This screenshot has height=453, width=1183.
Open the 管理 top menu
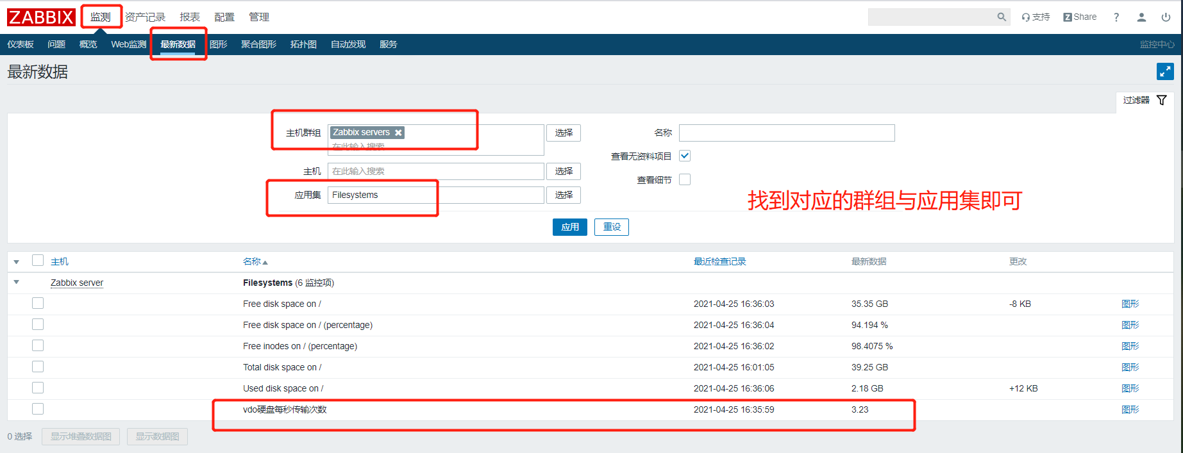[259, 17]
